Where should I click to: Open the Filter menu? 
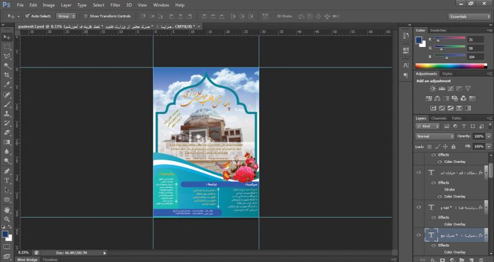point(115,5)
